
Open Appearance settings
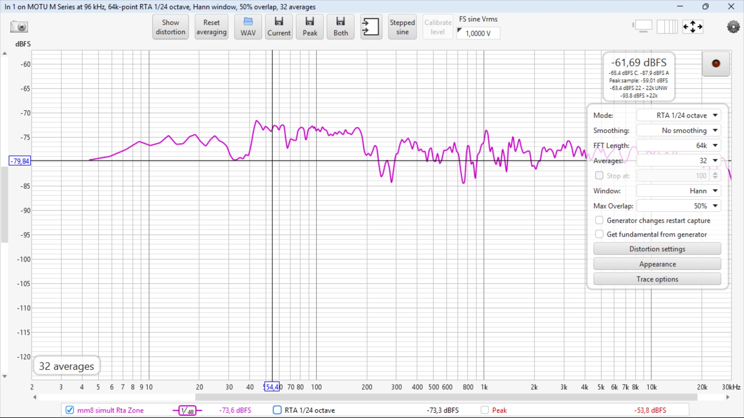[x=657, y=264]
